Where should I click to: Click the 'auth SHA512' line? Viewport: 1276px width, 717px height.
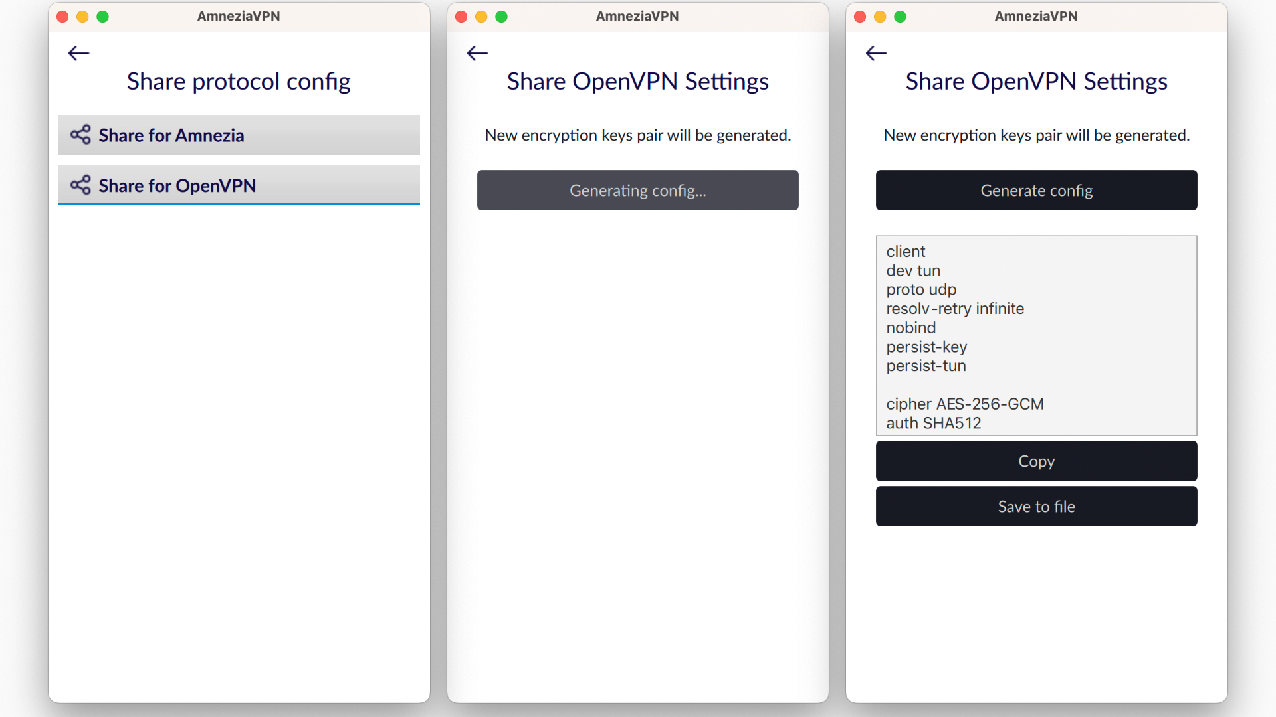[934, 423]
